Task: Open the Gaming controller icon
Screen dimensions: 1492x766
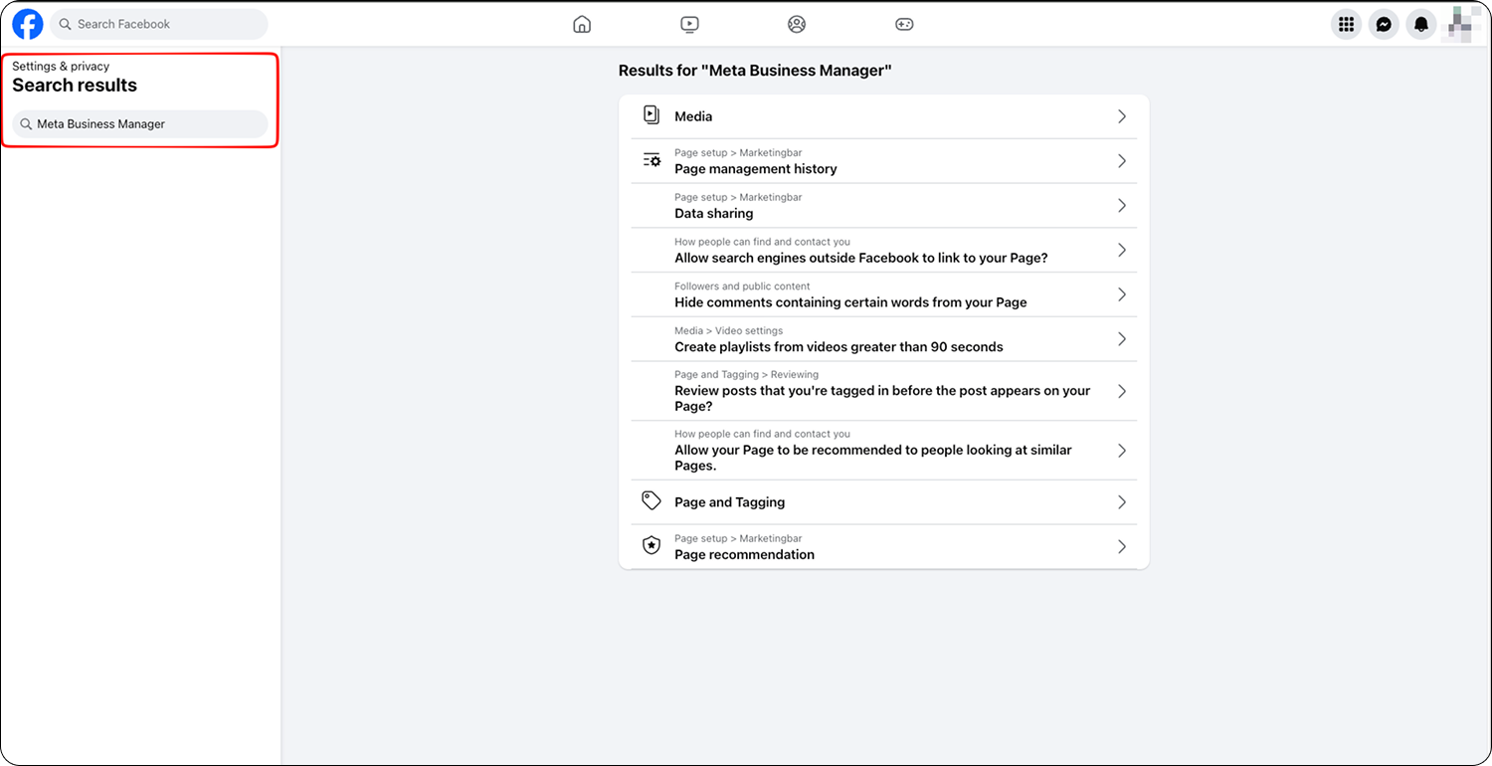Action: pyautogui.click(x=904, y=25)
